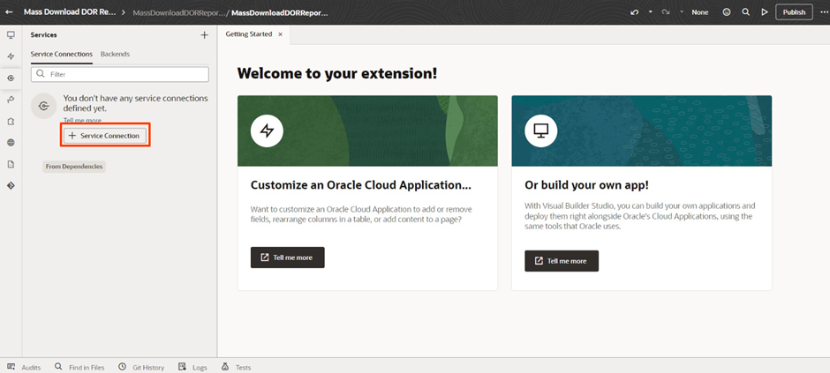This screenshot has width=830, height=373.
Task: Open the Source file icon in sidebar
Action: [x=11, y=164]
